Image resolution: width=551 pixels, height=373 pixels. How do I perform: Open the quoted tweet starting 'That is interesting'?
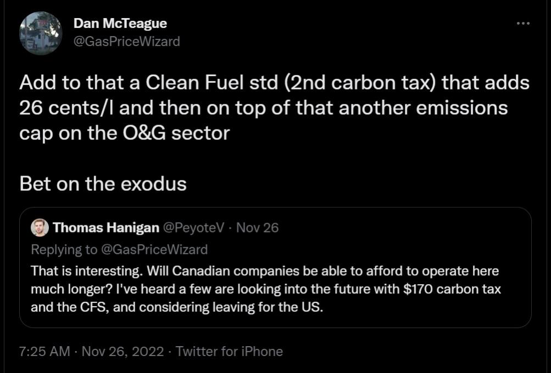pyautogui.click(x=275, y=289)
